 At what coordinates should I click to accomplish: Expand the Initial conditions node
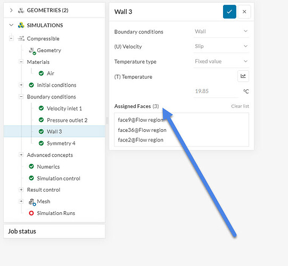tap(21, 85)
